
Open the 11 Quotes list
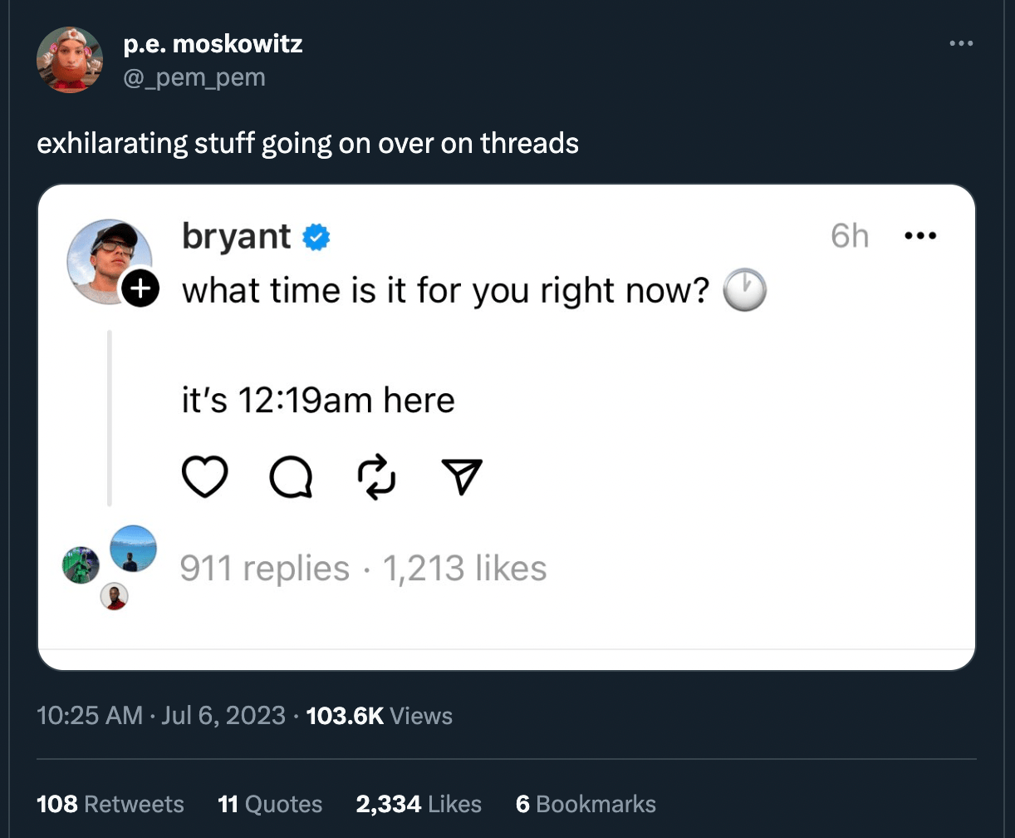(x=269, y=804)
